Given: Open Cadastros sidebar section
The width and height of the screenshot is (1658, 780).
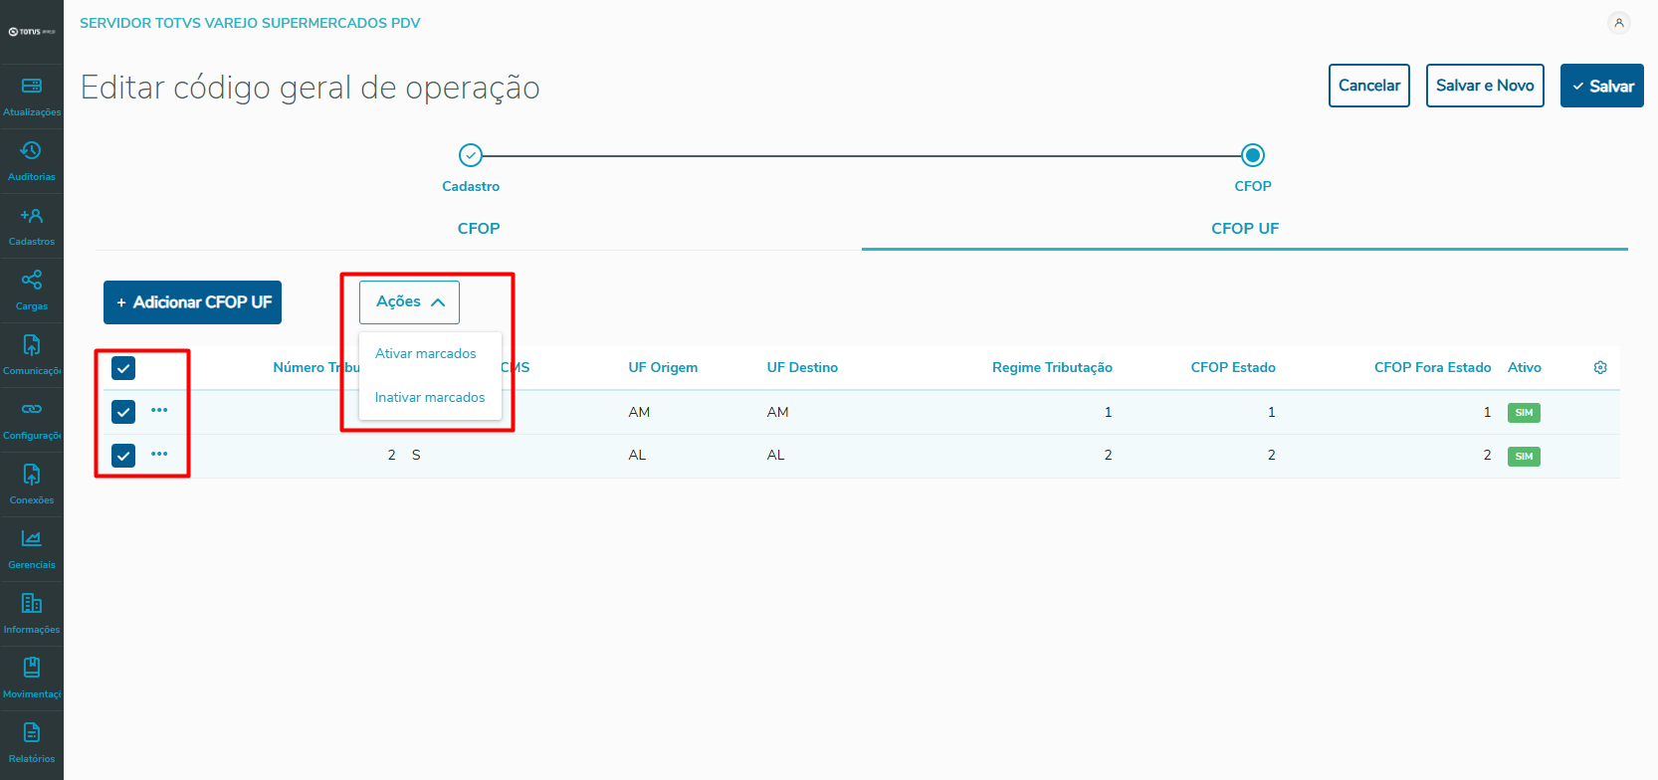Looking at the screenshot, I should (x=32, y=226).
